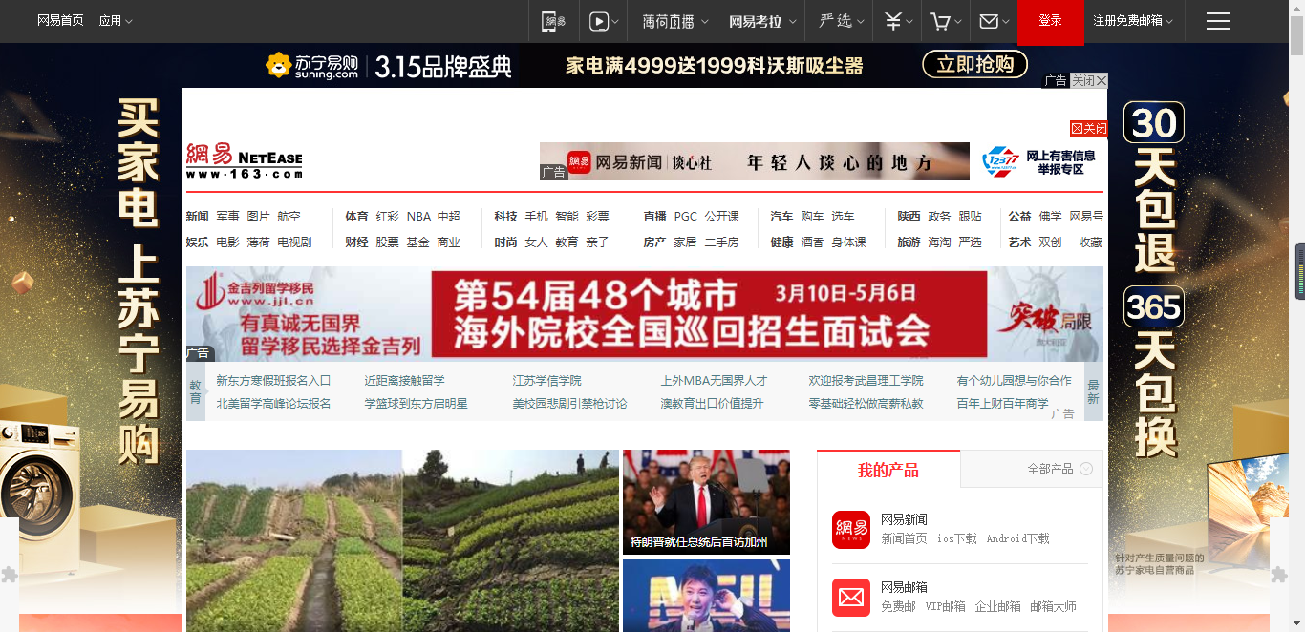The height and width of the screenshot is (632, 1305).
Task: Go to 网易首页 link
Action: pyautogui.click(x=60, y=21)
